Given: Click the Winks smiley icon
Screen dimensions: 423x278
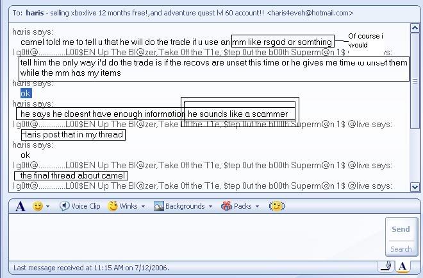Looking at the screenshot, I should coord(113,207).
